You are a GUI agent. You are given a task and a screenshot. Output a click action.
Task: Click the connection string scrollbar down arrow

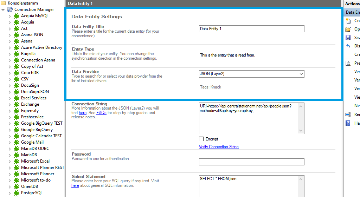301,131
